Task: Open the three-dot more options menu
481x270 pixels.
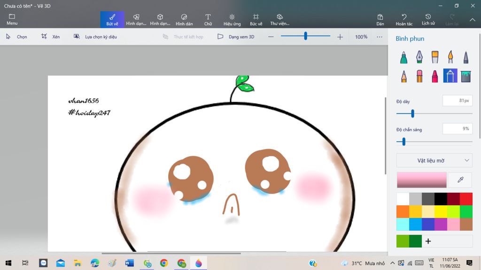Action: (x=380, y=37)
